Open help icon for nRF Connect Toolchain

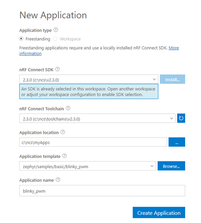[x=68, y=108]
